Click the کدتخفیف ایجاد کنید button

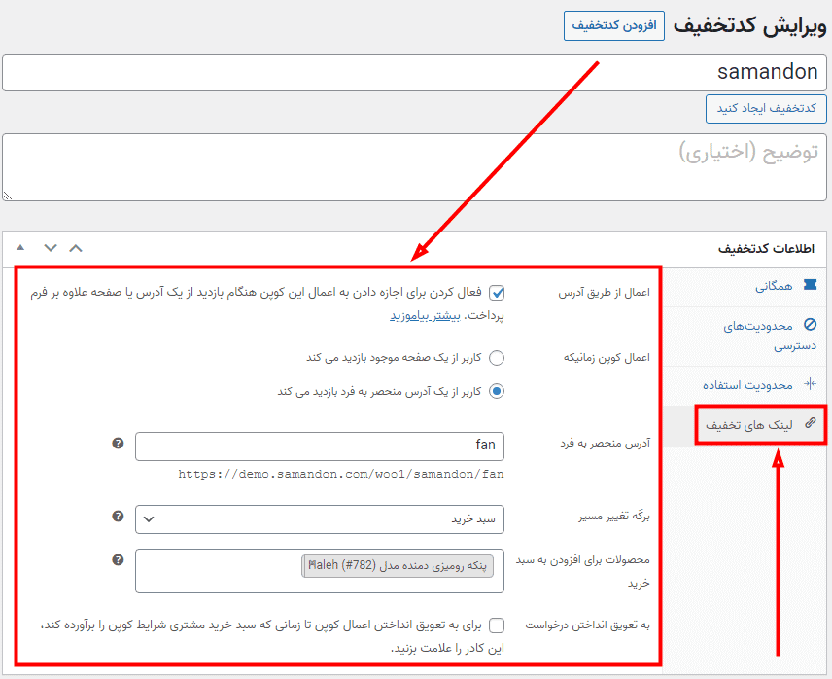pos(766,109)
